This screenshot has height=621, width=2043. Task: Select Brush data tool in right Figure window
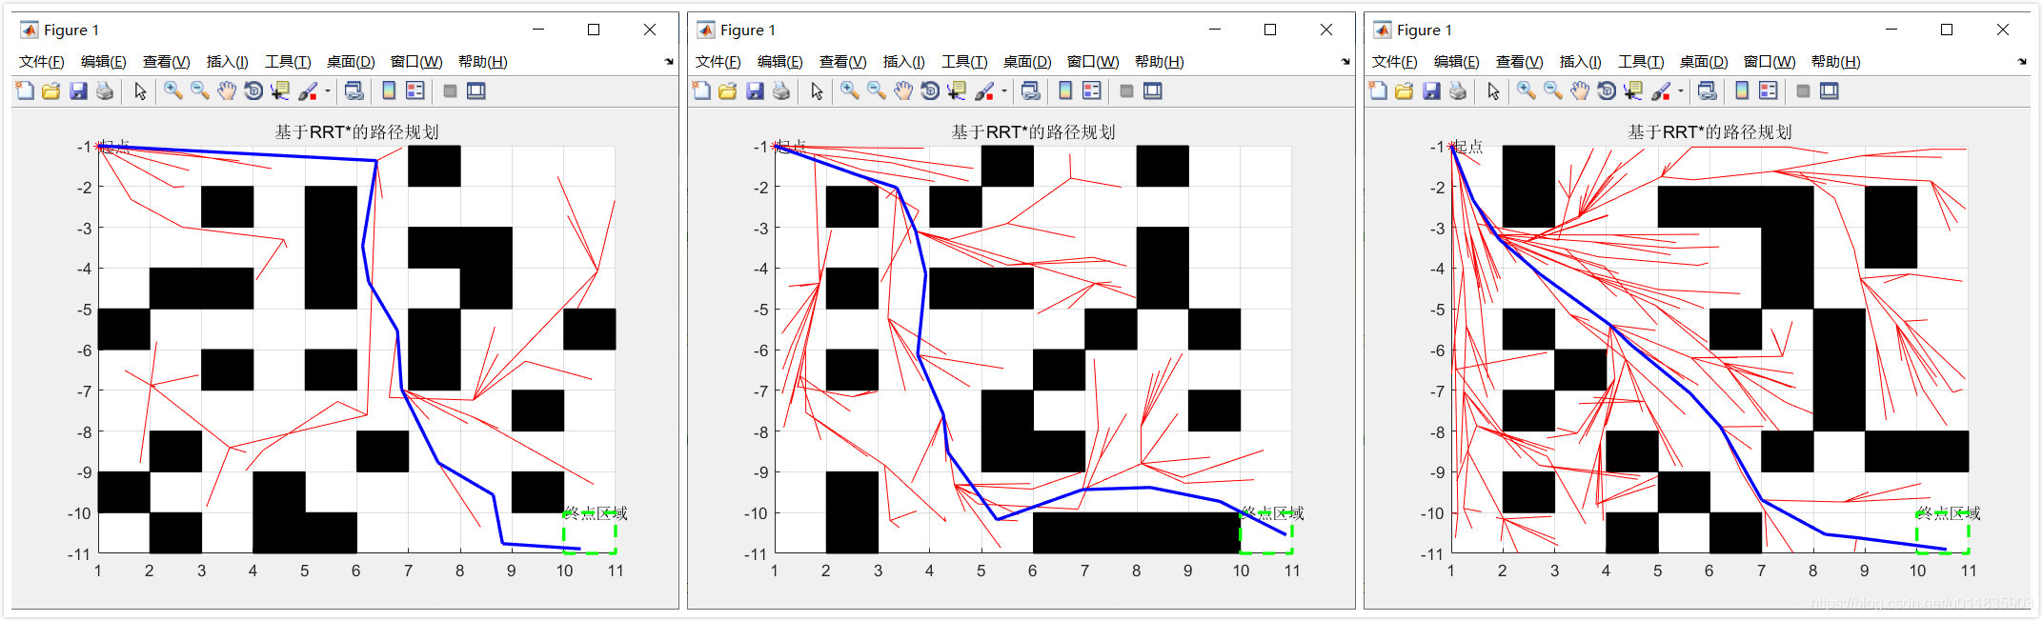tap(1661, 90)
